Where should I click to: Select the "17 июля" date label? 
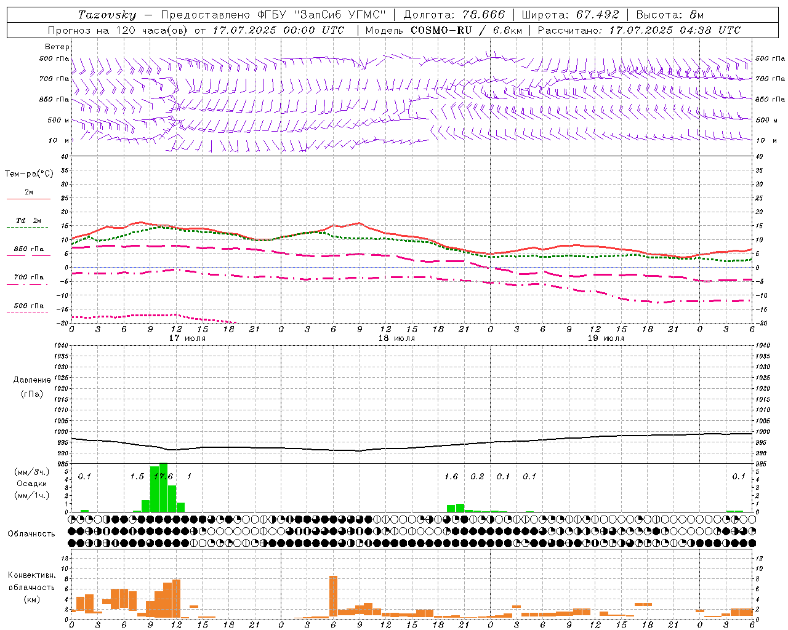187,338
